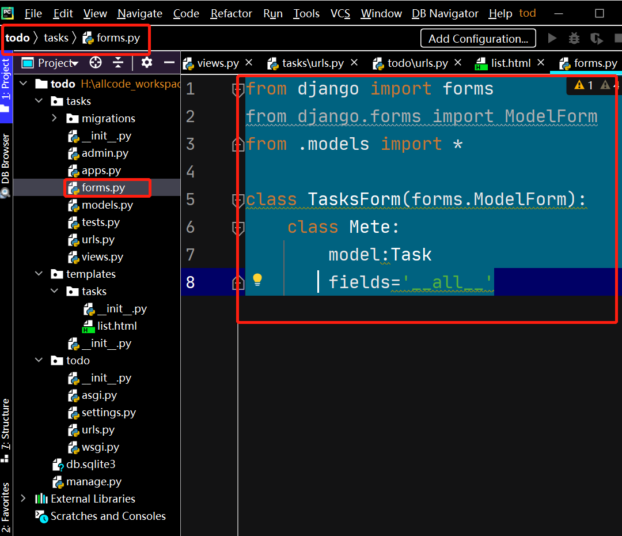The height and width of the screenshot is (536, 622).
Task: Click line number 4 in gutter
Action: (x=191, y=172)
